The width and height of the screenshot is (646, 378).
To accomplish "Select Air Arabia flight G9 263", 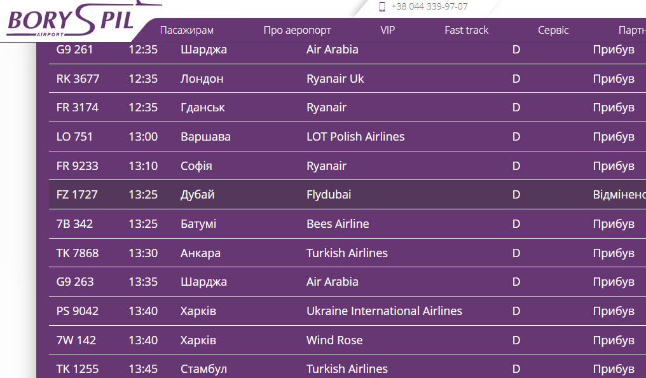I will point(75,282).
